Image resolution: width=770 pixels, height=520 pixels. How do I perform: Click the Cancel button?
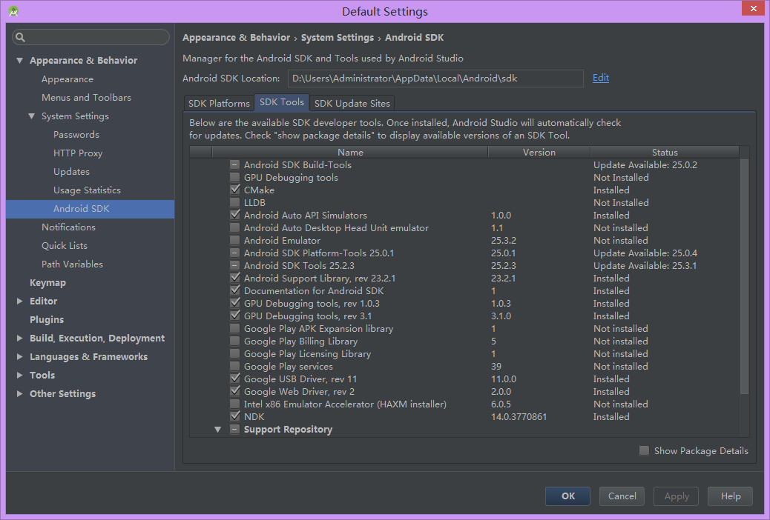[622, 496]
